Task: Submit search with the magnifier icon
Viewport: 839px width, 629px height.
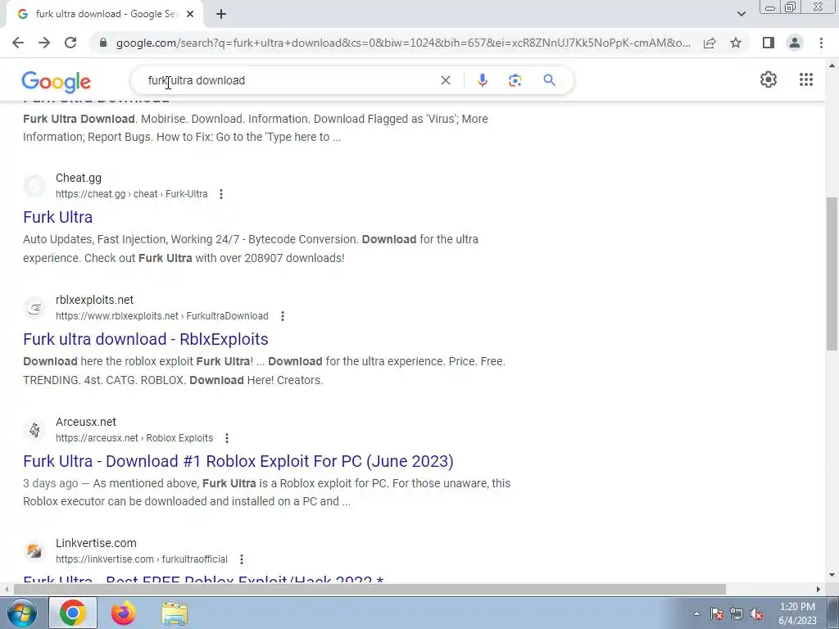Action: (549, 80)
